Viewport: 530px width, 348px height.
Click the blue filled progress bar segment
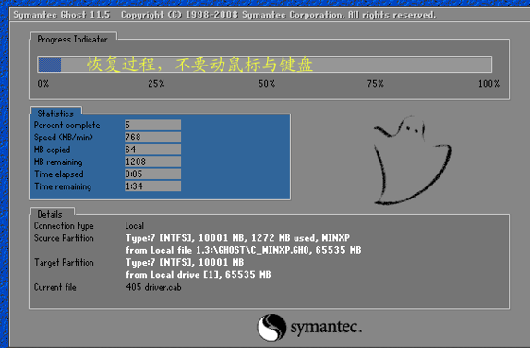click(50, 65)
